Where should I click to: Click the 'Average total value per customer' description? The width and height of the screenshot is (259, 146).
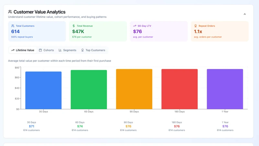tap(60, 61)
